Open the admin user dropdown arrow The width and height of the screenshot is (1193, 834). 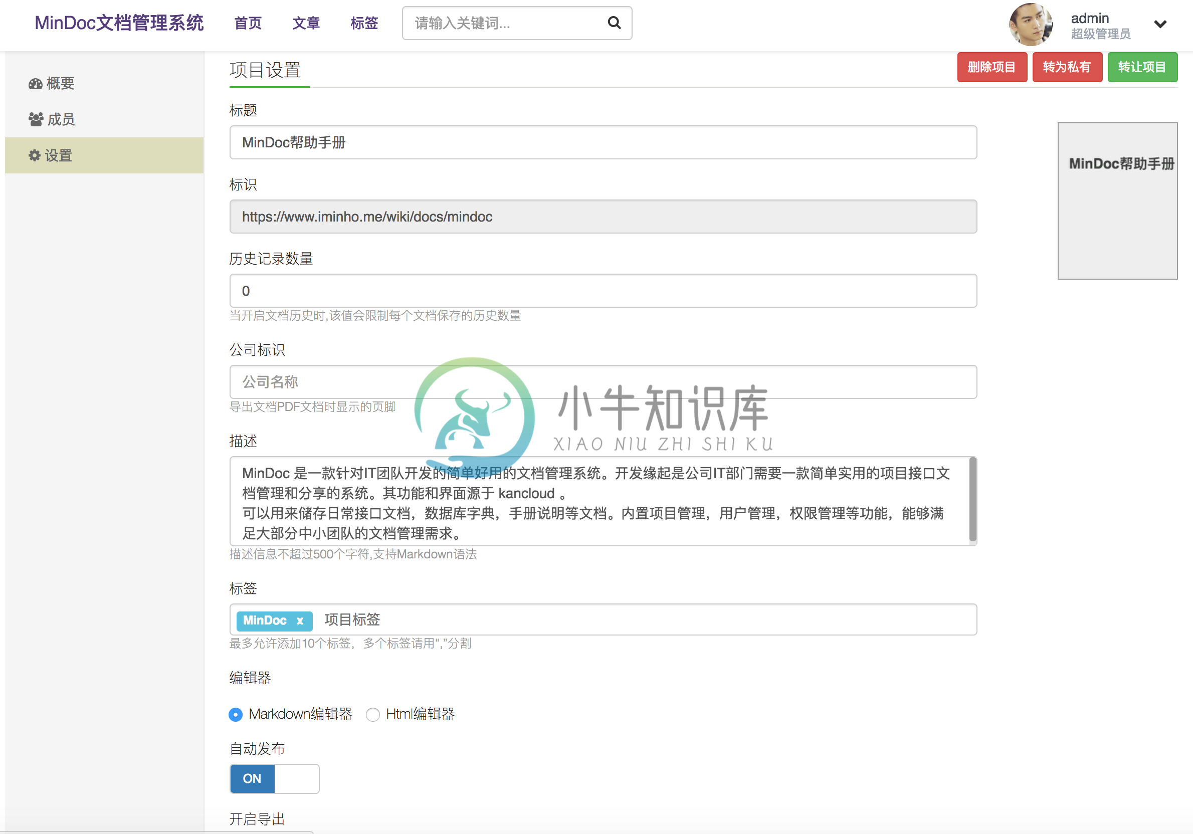coord(1160,24)
